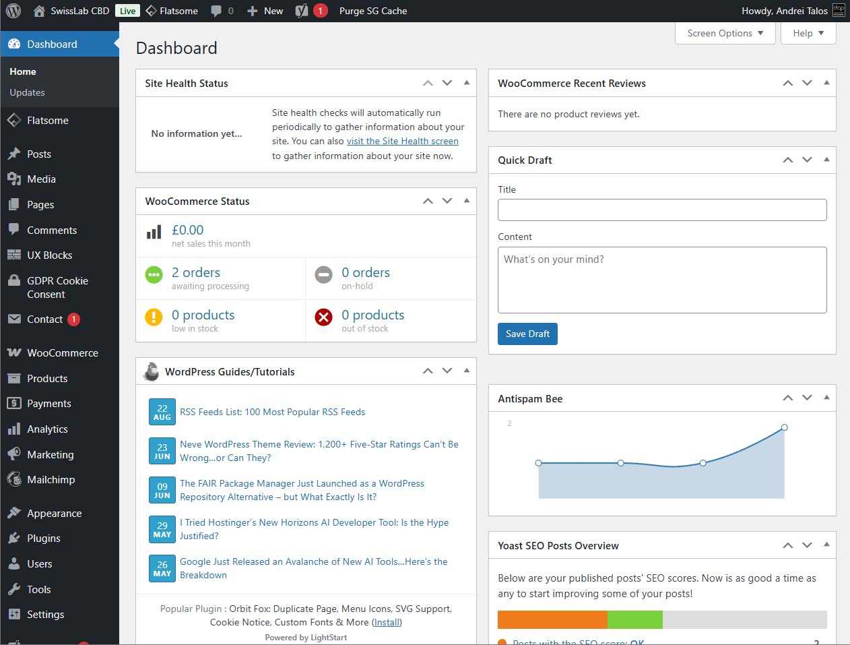Click the orange SEO score bar segment
Viewport: 850px width, 645px height.
[x=552, y=619]
